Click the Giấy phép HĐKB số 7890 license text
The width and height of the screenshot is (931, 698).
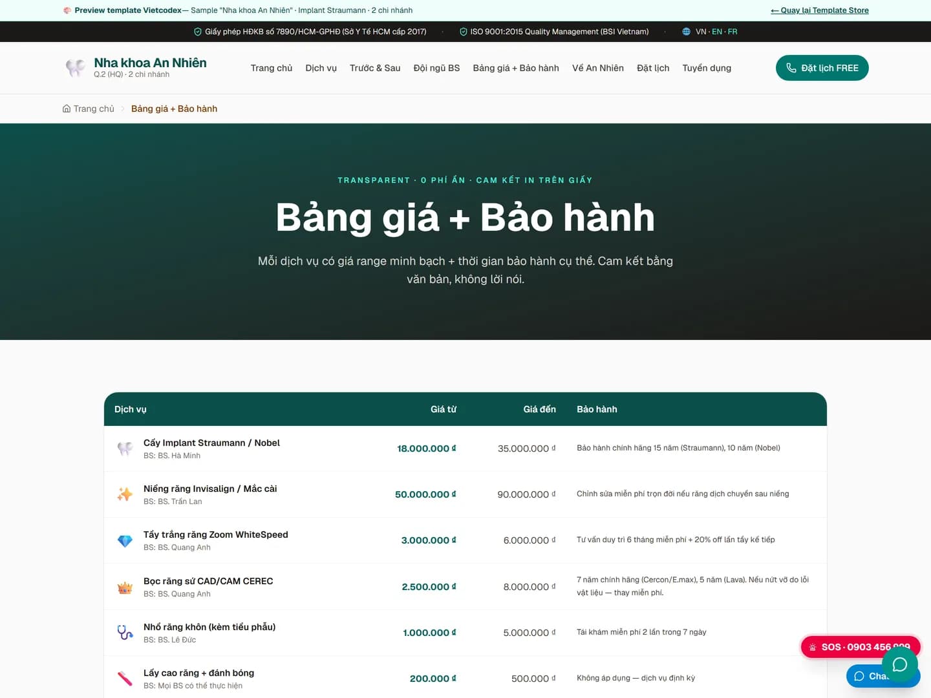pyautogui.click(x=316, y=32)
